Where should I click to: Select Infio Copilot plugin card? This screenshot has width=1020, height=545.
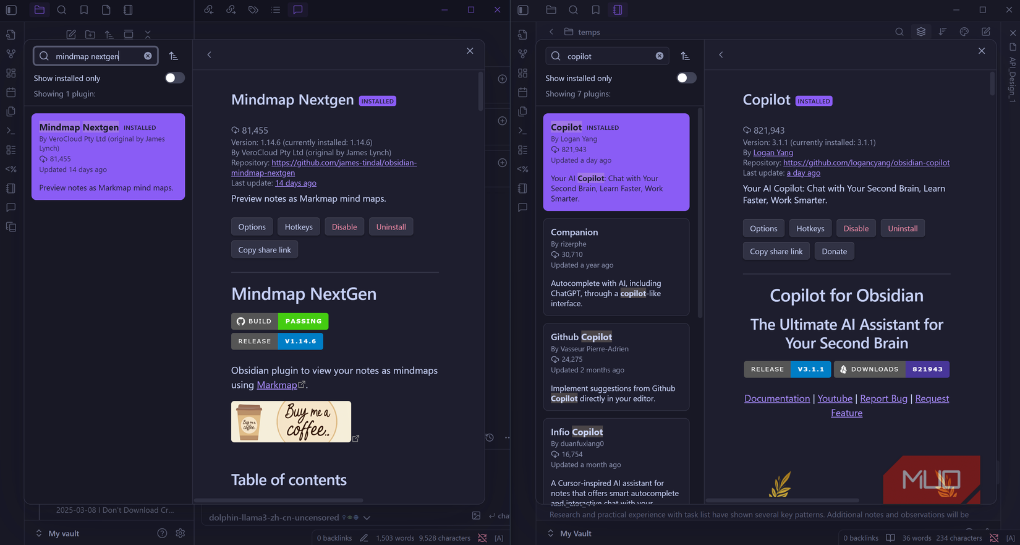click(616, 461)
